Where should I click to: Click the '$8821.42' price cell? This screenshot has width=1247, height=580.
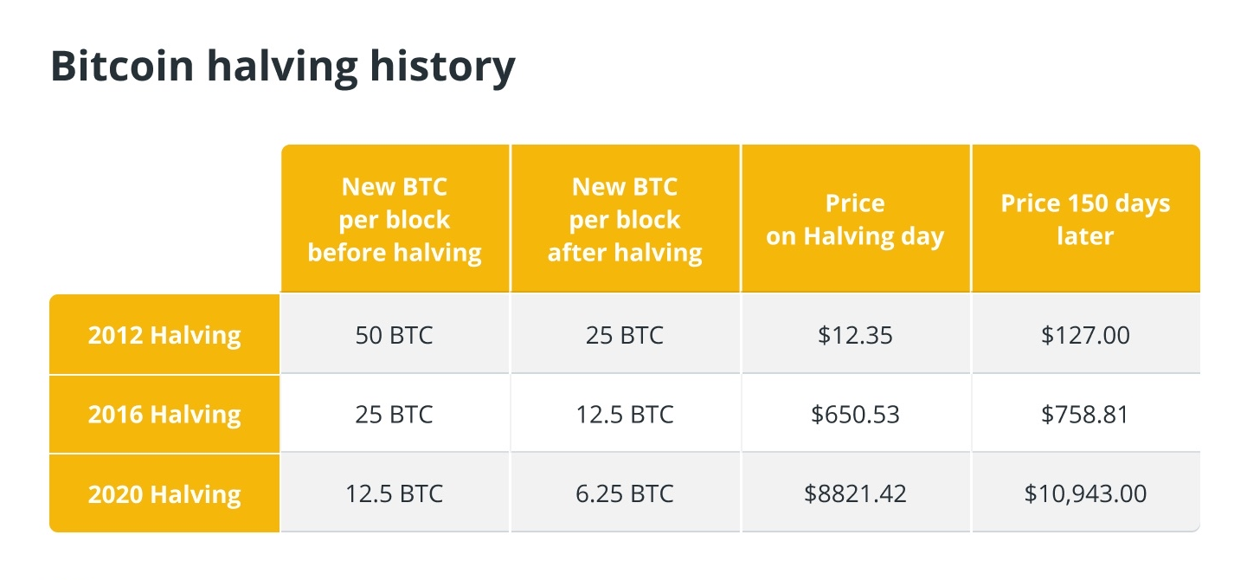click(x=855, y=494)
